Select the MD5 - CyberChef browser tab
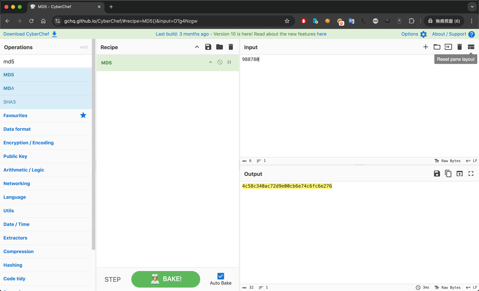479x291 pixels. 66,7
